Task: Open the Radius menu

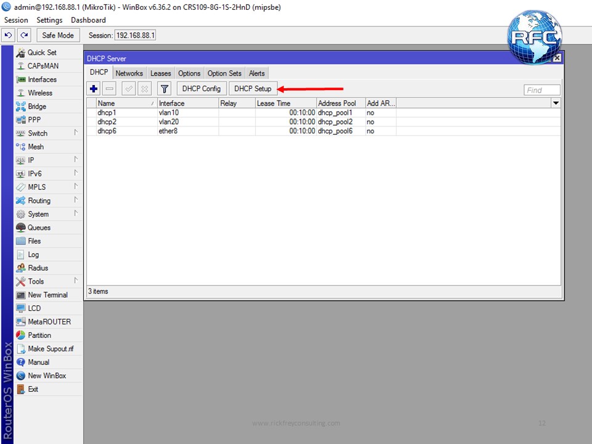Action: click(x=48, y=268)
